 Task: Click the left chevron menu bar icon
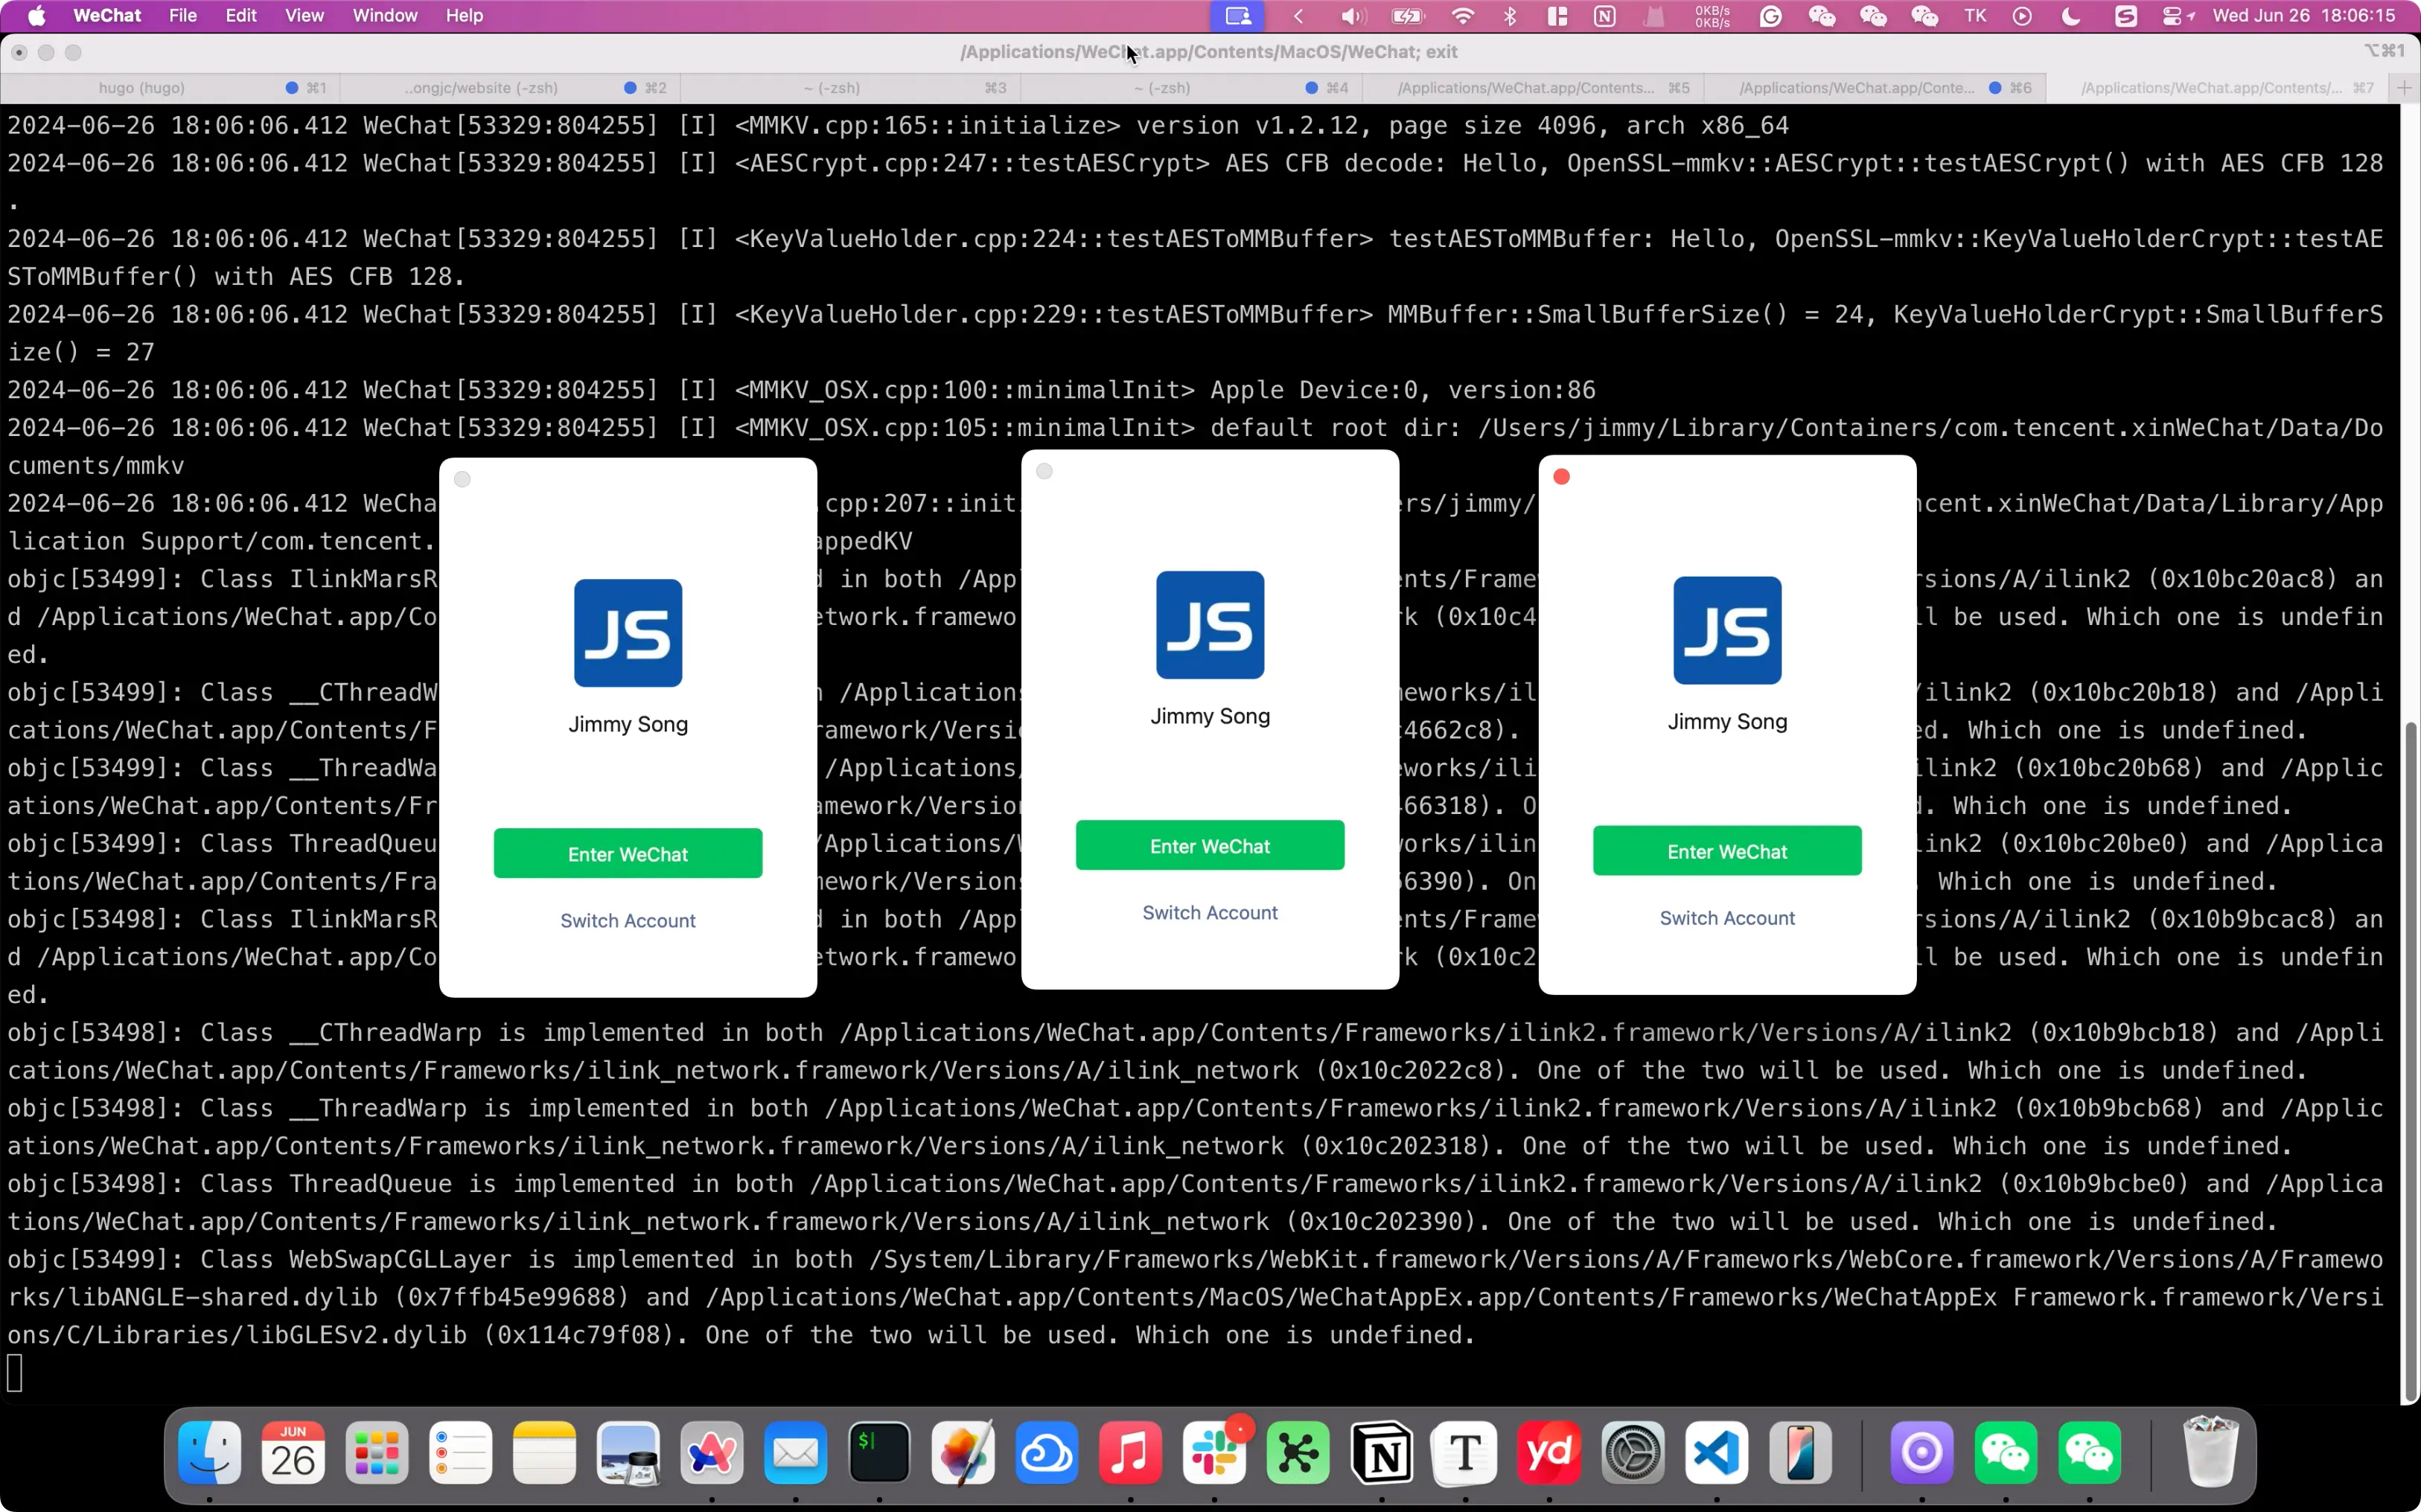pos(1300,16)
